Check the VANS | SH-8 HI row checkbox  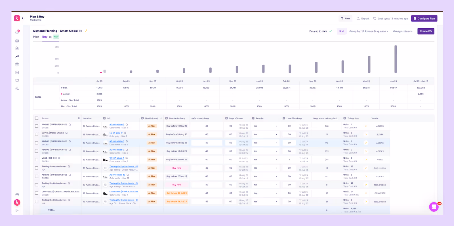click(x=36, y=160)
